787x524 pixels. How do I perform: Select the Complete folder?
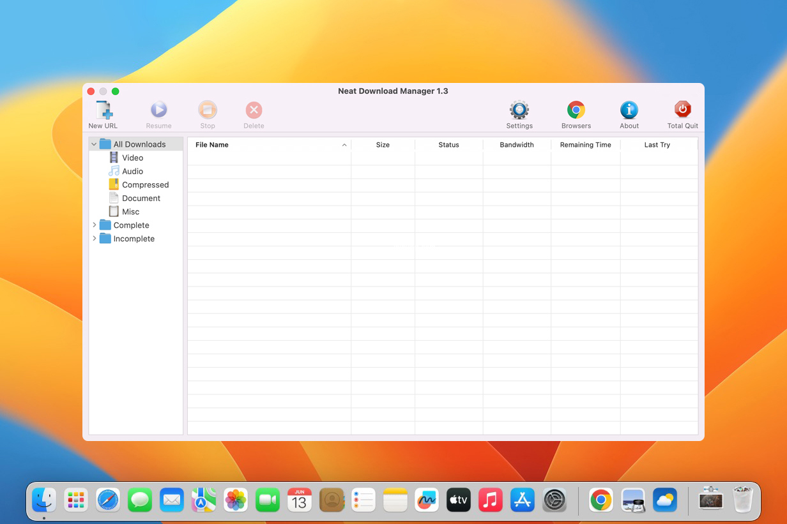(125, 225)
